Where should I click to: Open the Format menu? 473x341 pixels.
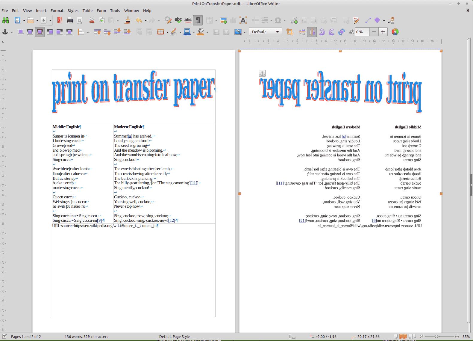tap(57, 10)
